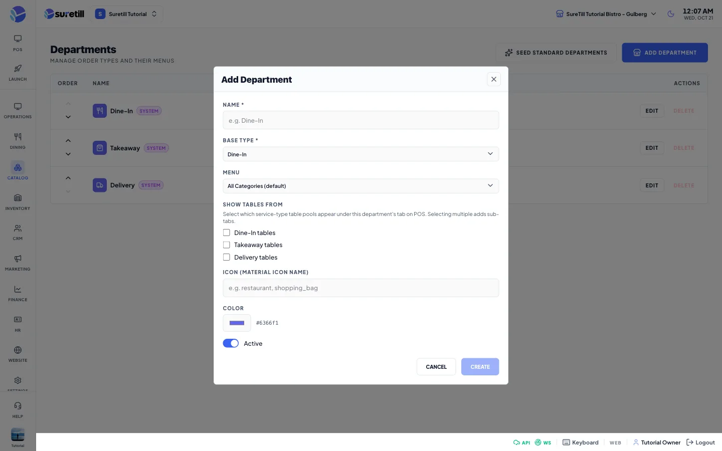Move Takeaway department up
This screenshot has width=722, height=451.
tap(68, 141)
